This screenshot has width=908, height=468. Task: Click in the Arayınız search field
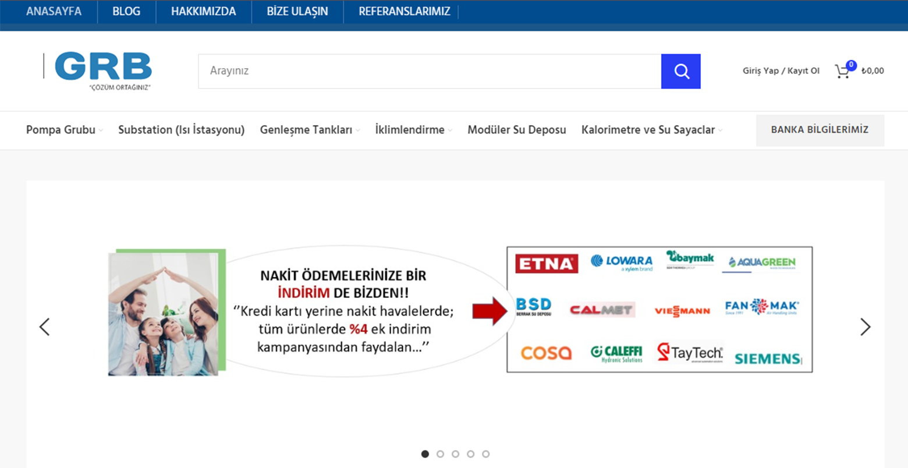point(429,71)
